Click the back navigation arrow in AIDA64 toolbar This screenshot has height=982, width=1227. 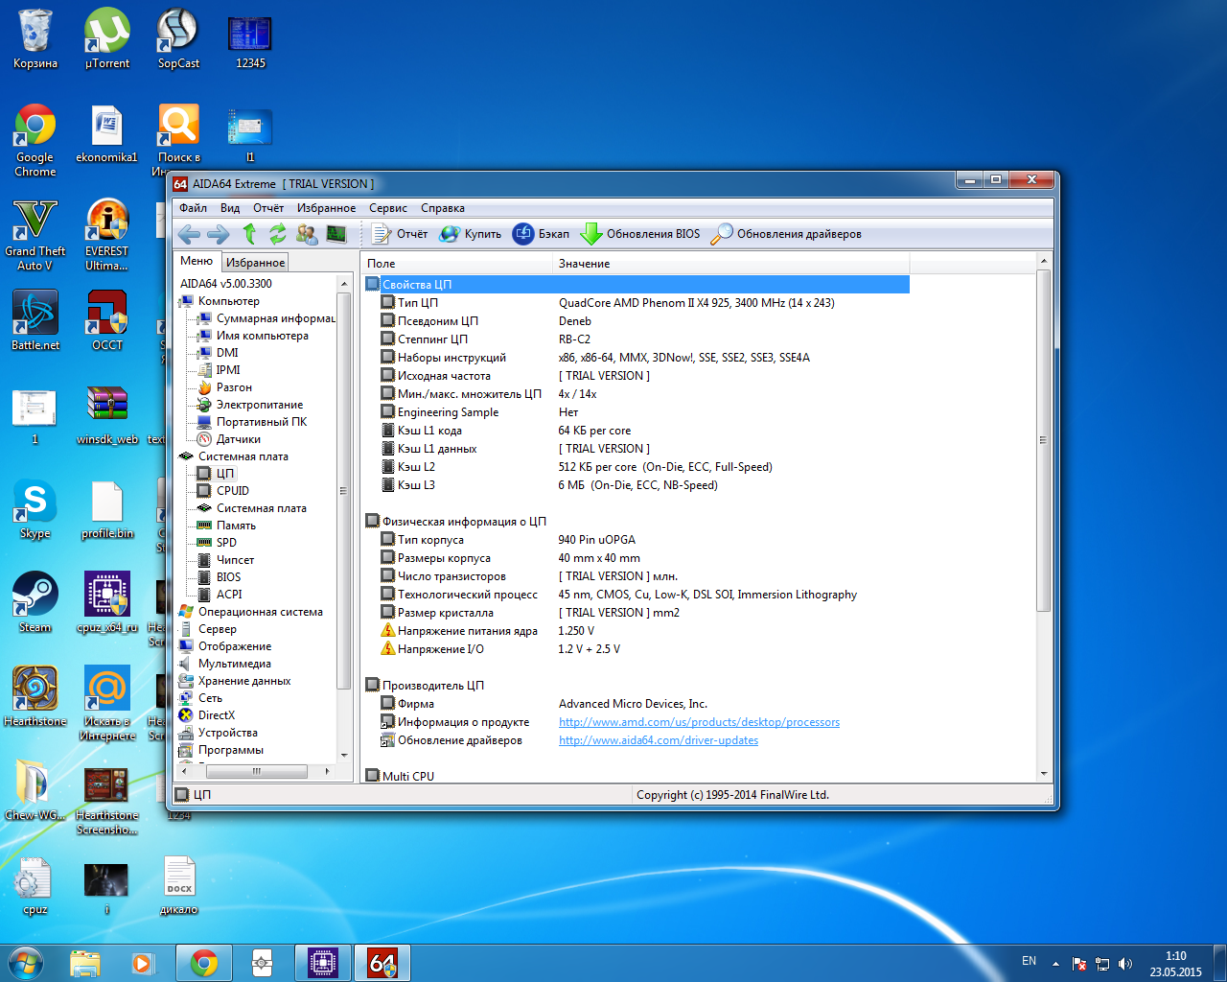pyautogui.click(x=189, y=234)
